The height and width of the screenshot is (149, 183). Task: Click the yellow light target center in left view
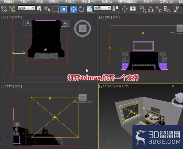(x=55, y=117)
